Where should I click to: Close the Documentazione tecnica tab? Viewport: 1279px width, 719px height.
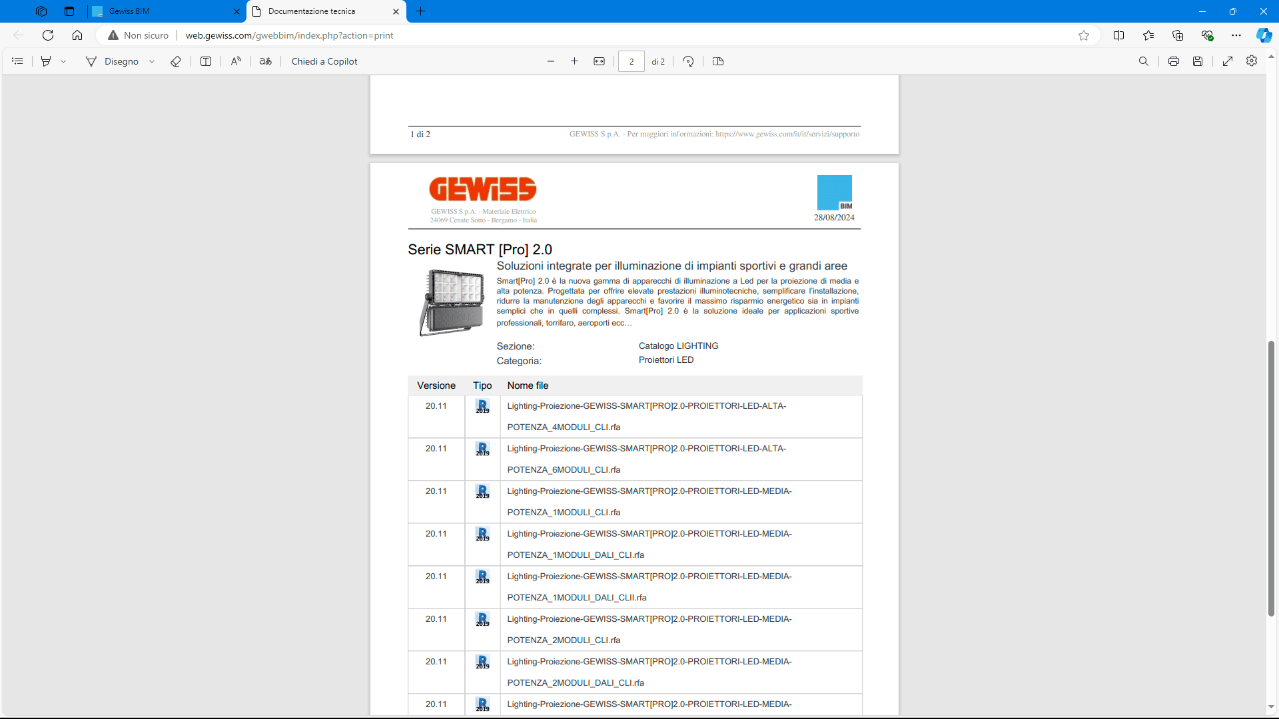click(x=396, y=11)
